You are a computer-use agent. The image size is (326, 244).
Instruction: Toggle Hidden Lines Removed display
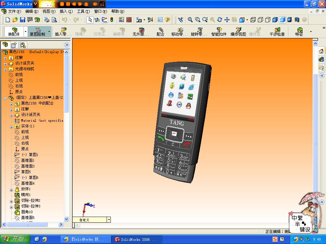(x=268, y=20)
